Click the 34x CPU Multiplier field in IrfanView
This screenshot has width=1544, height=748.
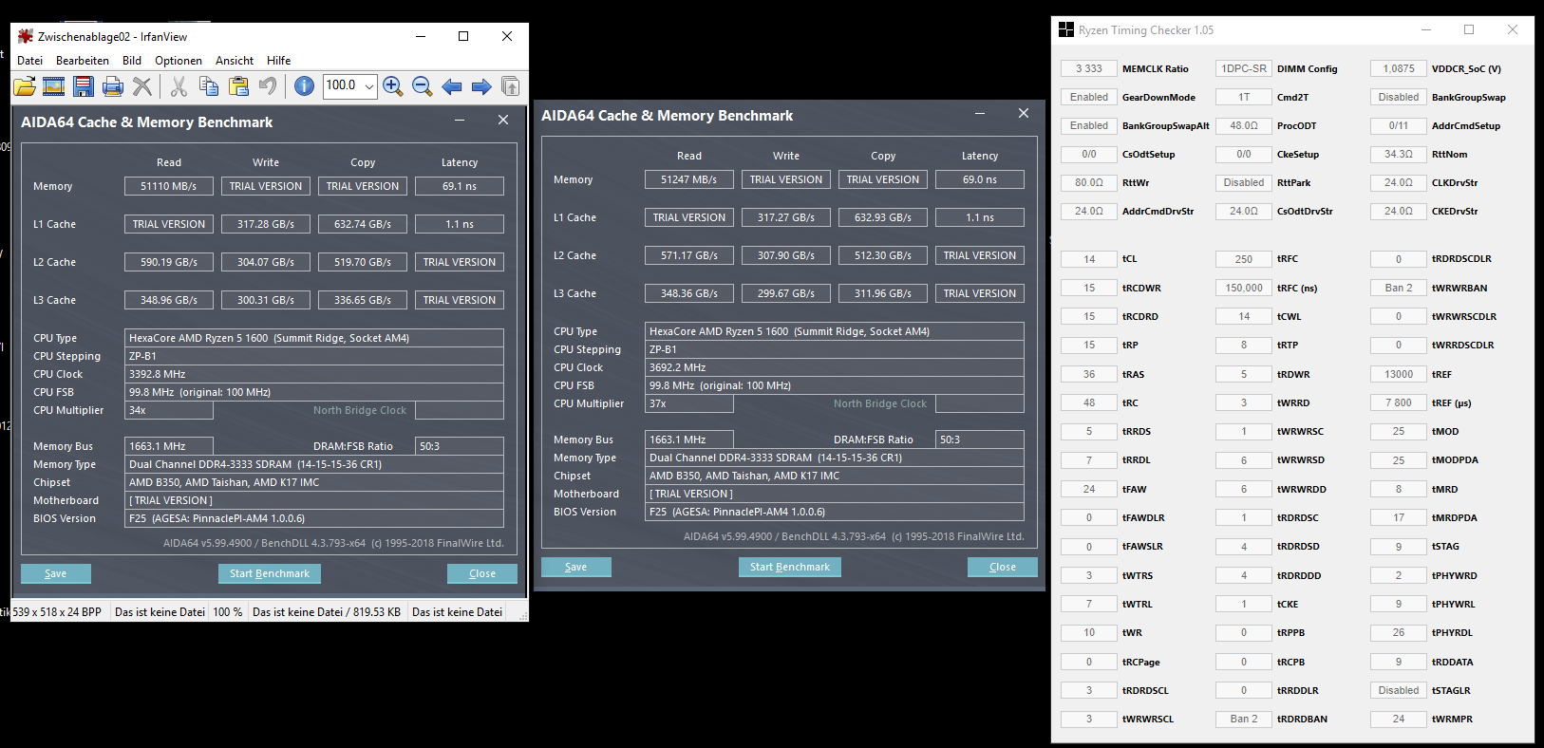169,410
